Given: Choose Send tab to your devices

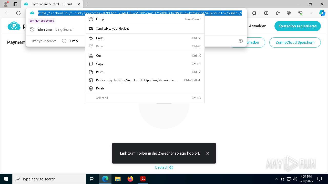Looking at the screenshot, I should (x=145, y=29).
